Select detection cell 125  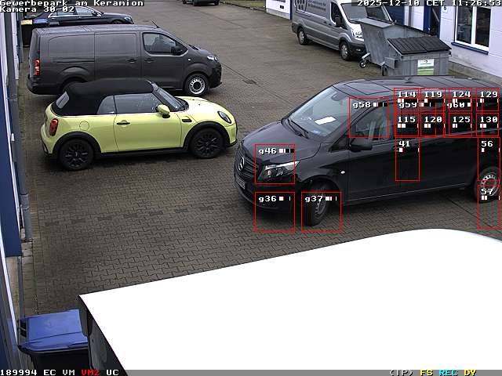(460, 124)
